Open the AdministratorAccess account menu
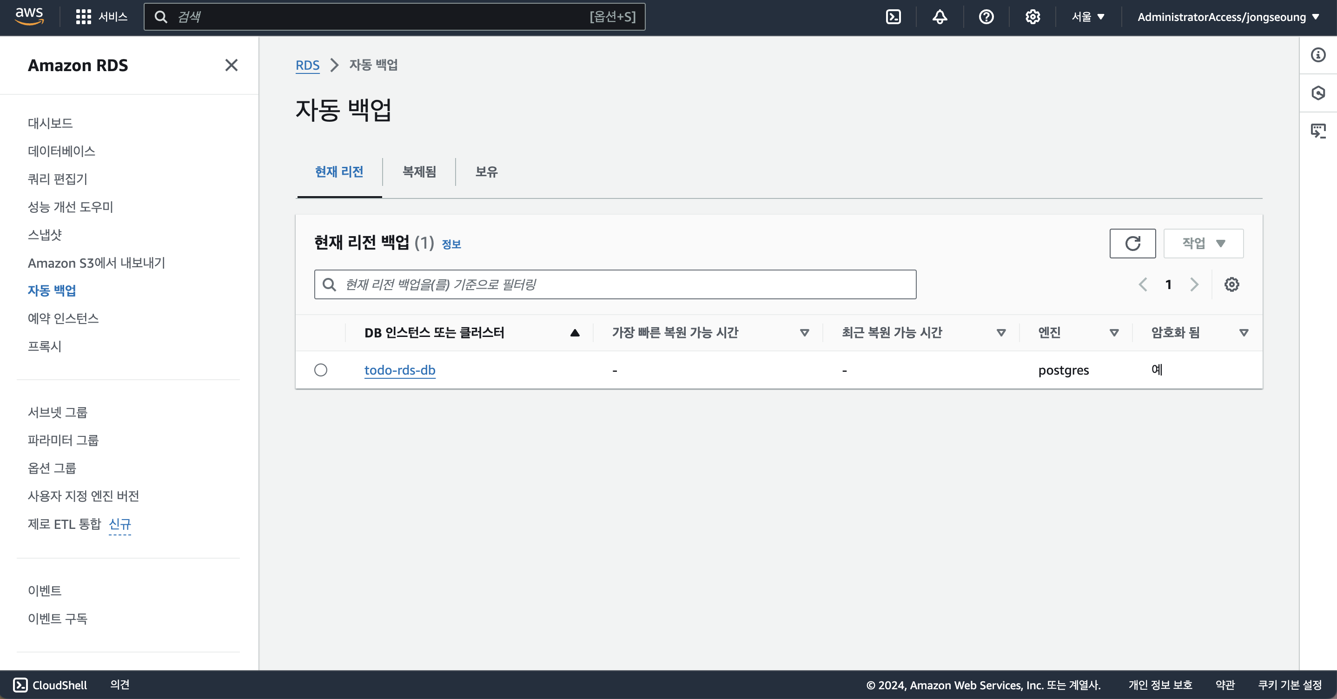The height and width of the screenshot is (699, 1337). pyautogui.click(x=1227, y=17)
